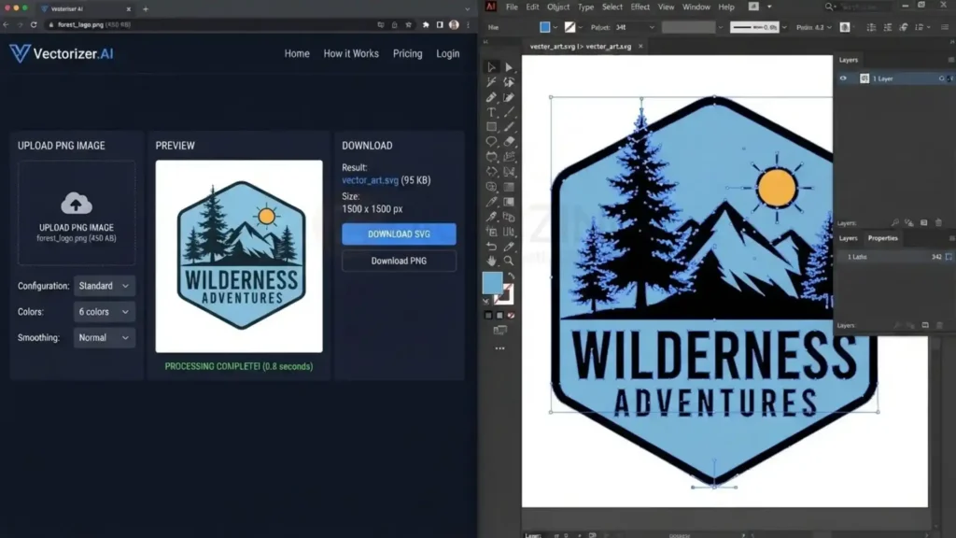
Task: Click locate object icon in upper Layers panel
Action: coord(894,222)
